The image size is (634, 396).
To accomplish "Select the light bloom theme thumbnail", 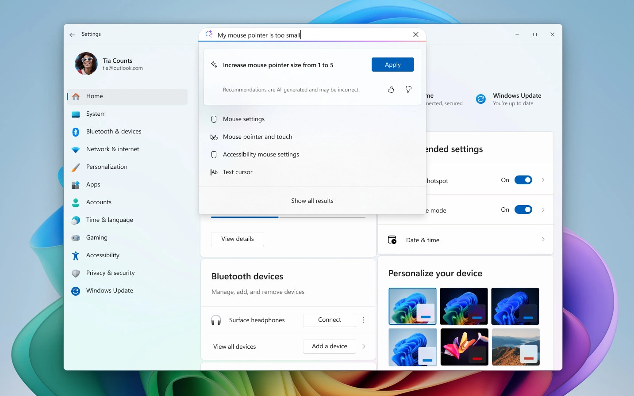I will (x=412, y=306).
